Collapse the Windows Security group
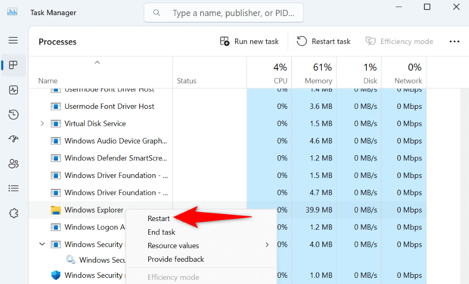Viewport: 469px width, 284px height. click(x=42, y=244)
